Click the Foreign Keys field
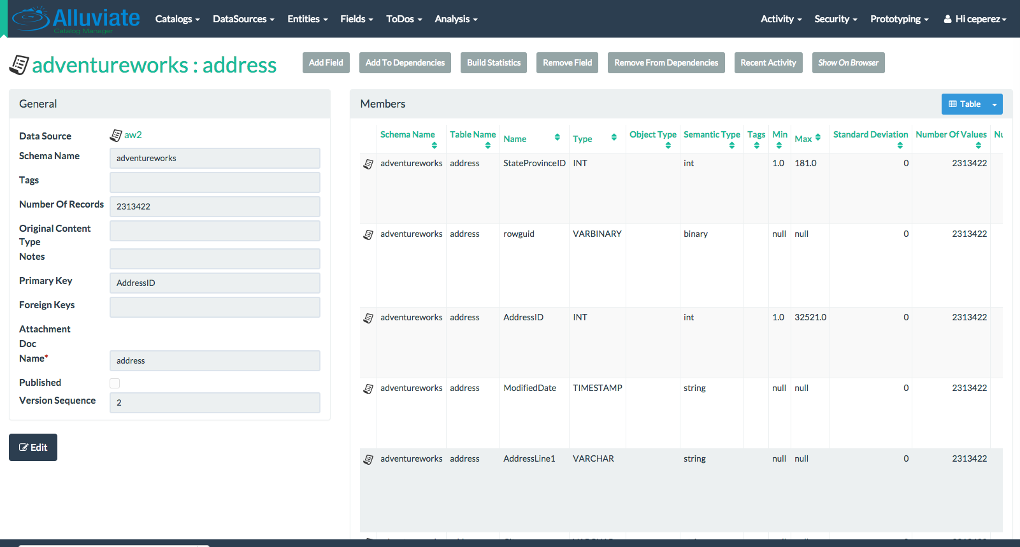This screenshot has width=1020, height=547. [215, 307]
